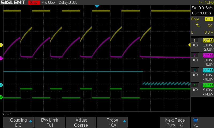Click the channel 1 DC1M coupling badge
The width and height of the screenshot is (214, 128).
208,40
